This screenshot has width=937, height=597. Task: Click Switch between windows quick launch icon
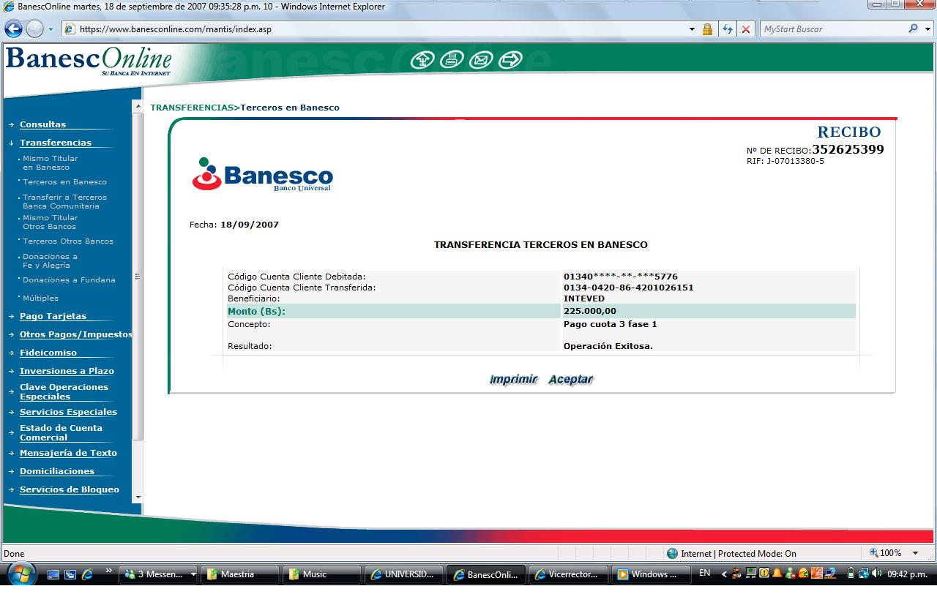[70, 574]
